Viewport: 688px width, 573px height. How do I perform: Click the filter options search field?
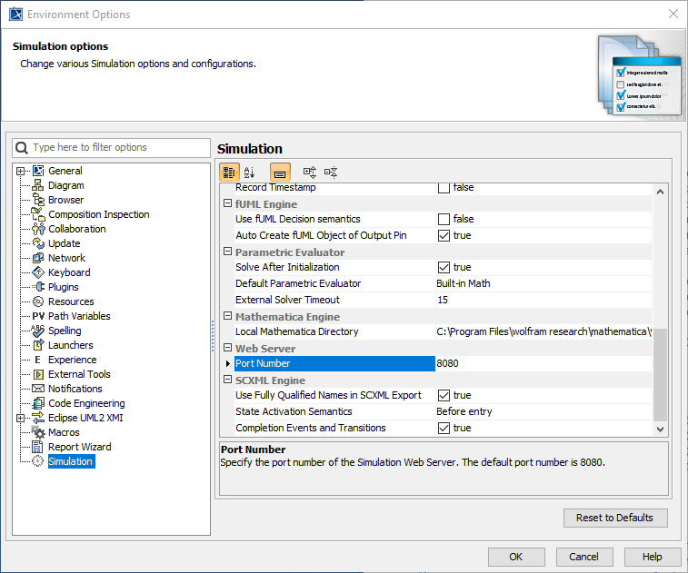click(112, 148)
